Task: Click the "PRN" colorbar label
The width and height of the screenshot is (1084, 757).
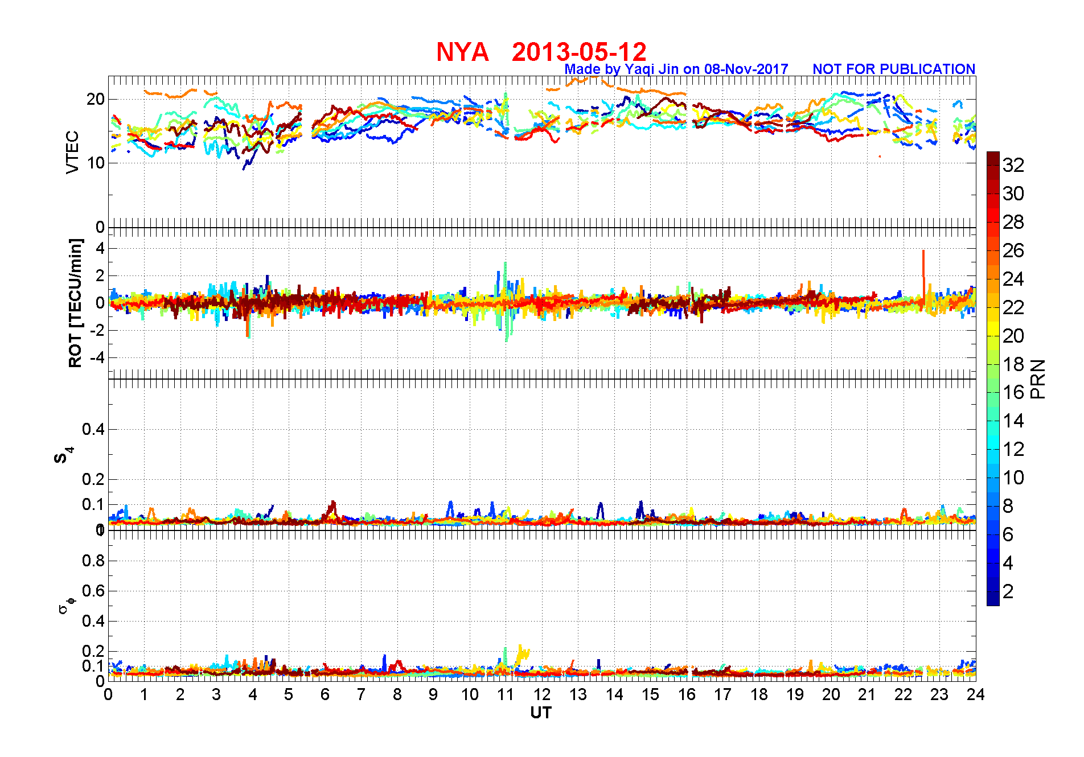Action: [x=1038, y=378]
